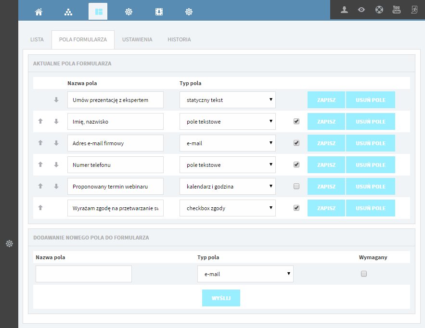425x328 pixels.
Task: Edit the 'Adres e-mail firmowy' name field
Action: [116, 143]
